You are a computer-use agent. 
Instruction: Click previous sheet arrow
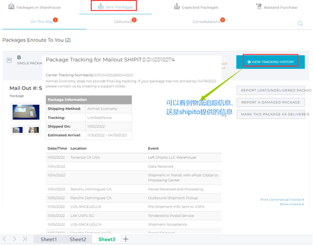(4, 239)
